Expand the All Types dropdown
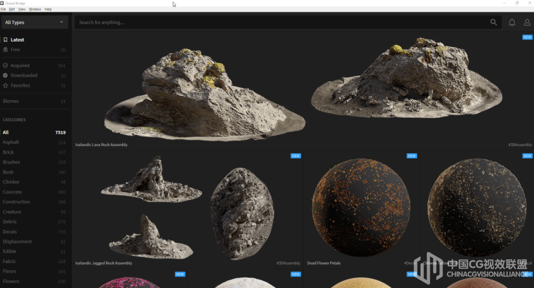 point(35,22)
